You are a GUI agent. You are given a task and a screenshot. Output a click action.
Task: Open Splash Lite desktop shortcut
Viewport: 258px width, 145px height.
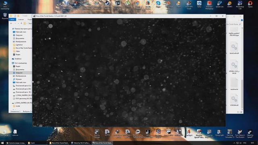click(x=219, y=4)
